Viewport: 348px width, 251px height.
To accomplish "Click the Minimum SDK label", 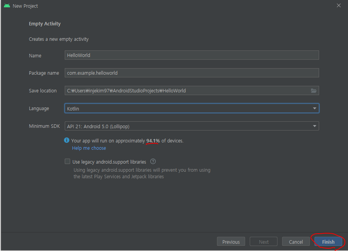I will tap(44, 126).
